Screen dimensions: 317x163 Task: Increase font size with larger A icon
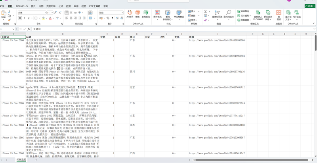pyautogui.click(x=55, y=13)
